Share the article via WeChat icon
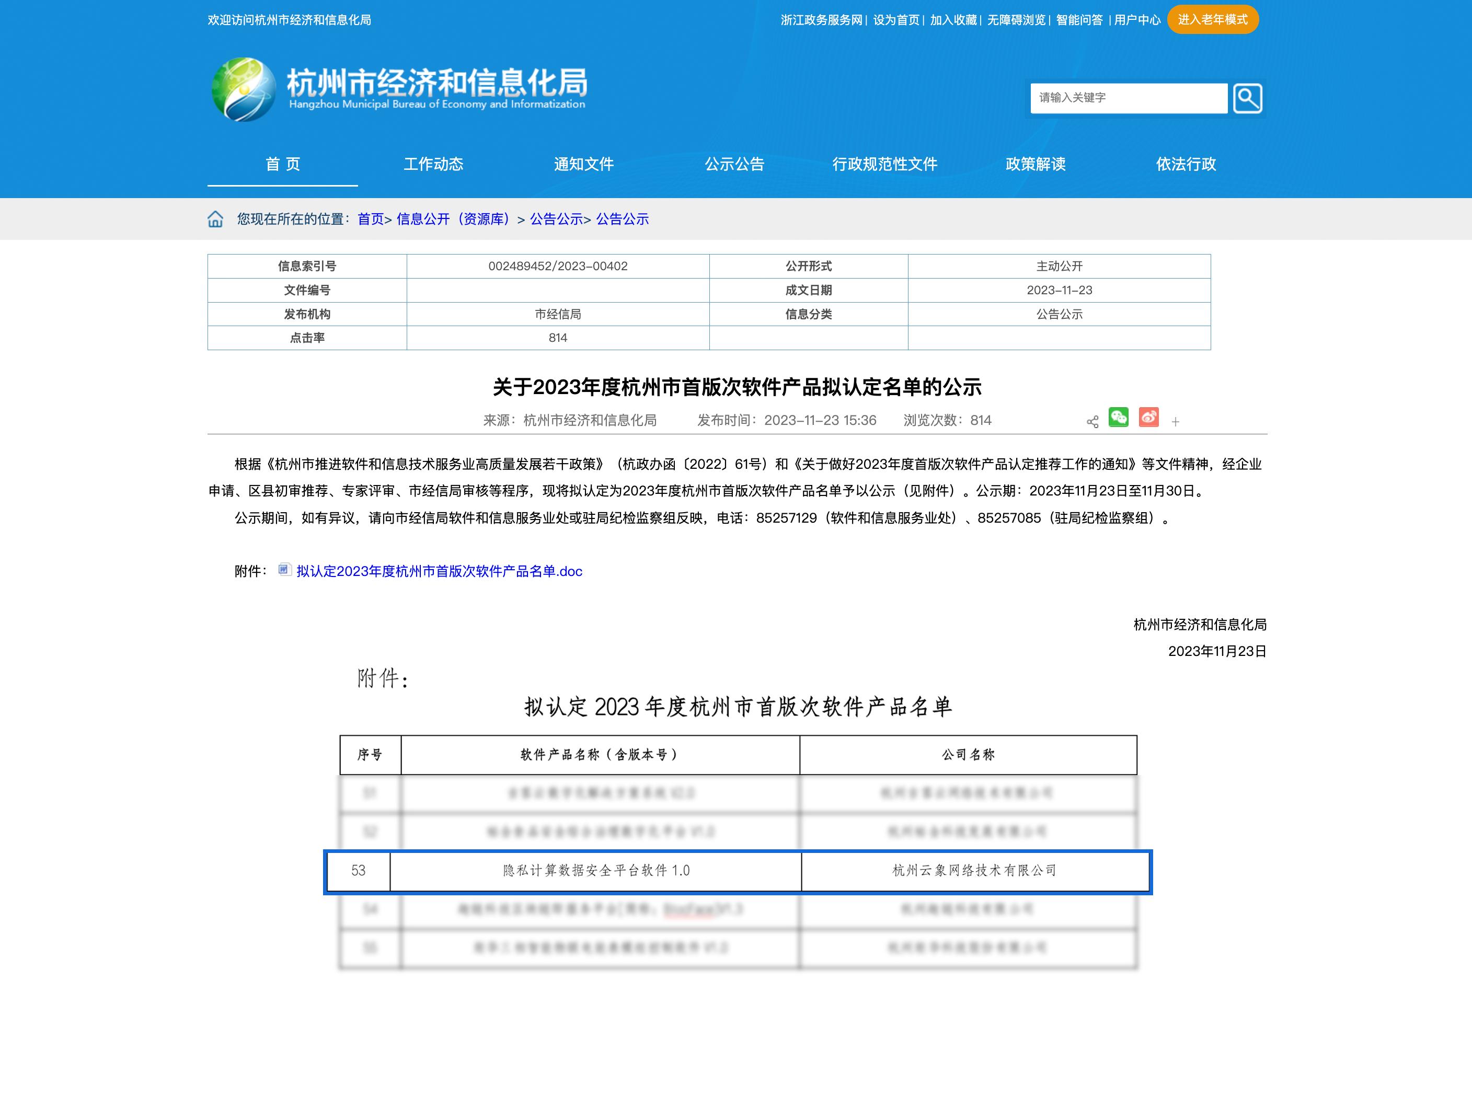 pyautogui.click(x=1120, y=418)
